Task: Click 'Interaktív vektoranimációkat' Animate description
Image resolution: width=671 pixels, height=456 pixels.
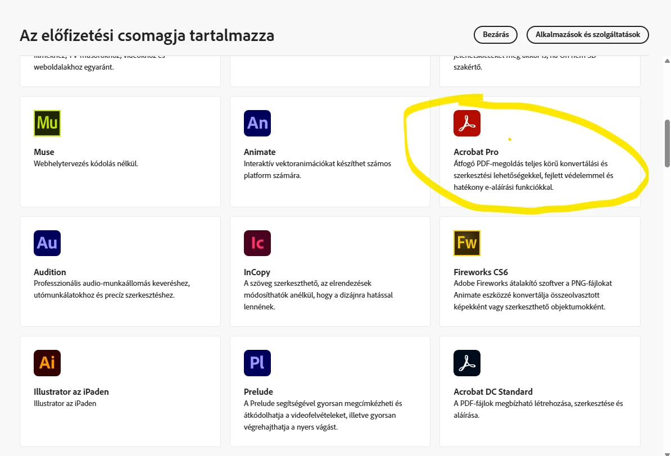Action: (318, 170)
